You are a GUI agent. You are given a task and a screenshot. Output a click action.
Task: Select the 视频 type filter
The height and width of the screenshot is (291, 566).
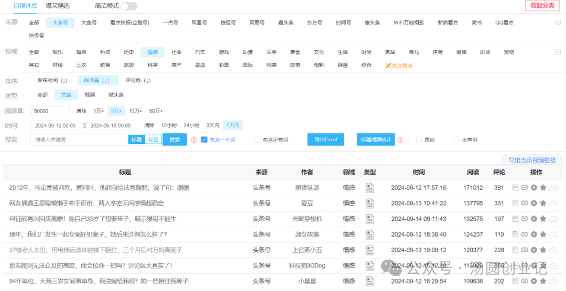tap(90, 95)
